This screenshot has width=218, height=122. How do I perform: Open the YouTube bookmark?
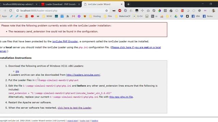[x=32, y=16]
